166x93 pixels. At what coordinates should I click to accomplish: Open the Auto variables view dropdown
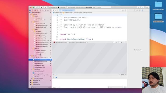point(55,87)
